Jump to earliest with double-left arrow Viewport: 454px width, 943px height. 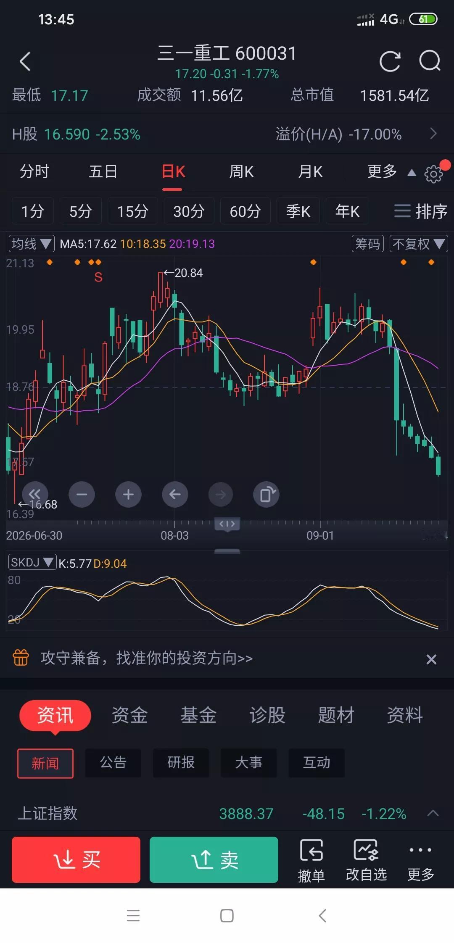(35, 494)
